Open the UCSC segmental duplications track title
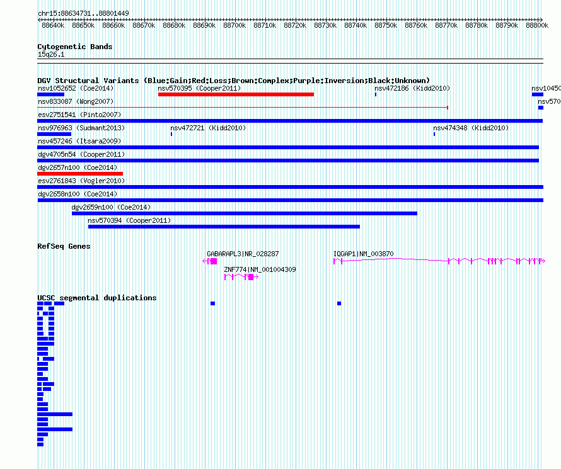Image resolution: width=561 pixels, height=469 pixels. 97,298
